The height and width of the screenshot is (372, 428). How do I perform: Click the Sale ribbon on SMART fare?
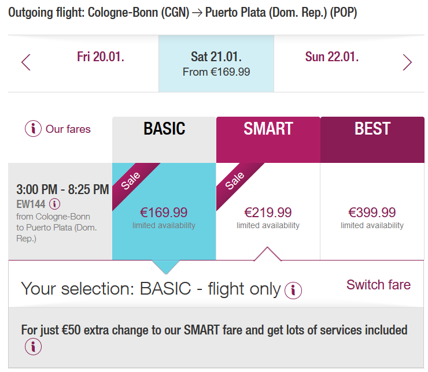click(x=237, y=183)
